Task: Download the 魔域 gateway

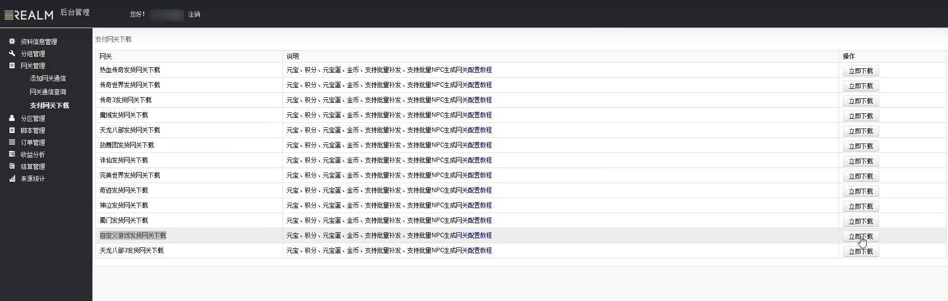Action: point(861,116)
